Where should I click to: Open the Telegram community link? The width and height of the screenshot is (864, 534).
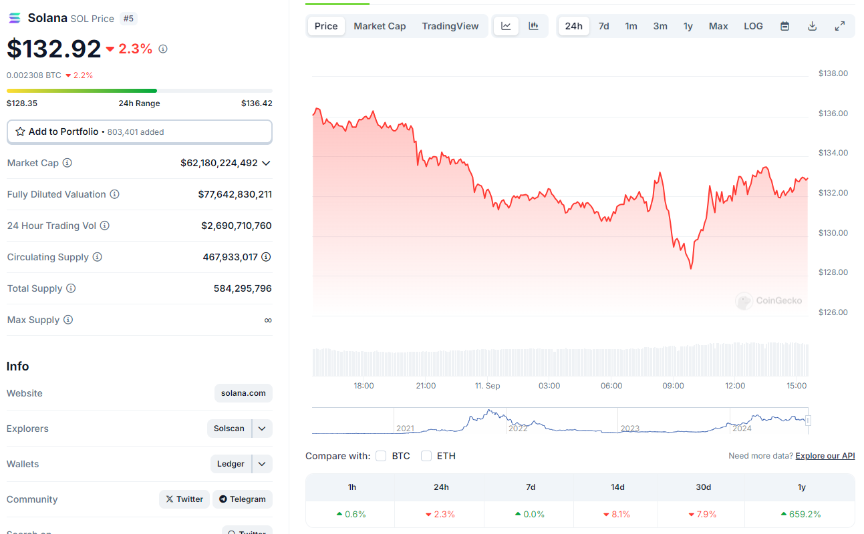[243, 499]
